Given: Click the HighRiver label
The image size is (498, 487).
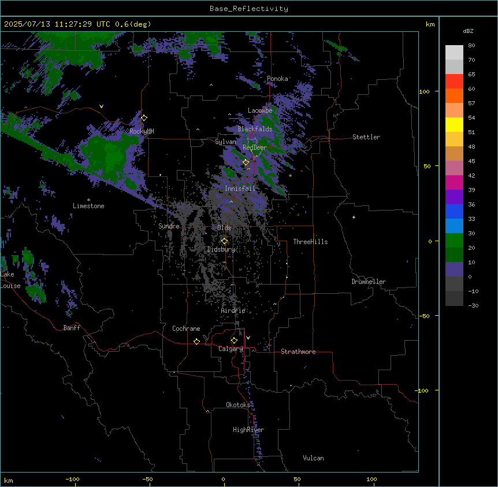Looking at the screenshot, I should (248, 430).
